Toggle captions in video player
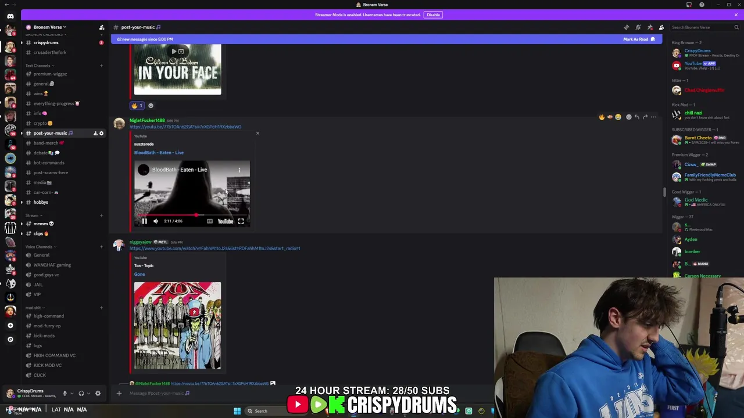The width and height of the screenshot is (744, 418). click(210, 221)
